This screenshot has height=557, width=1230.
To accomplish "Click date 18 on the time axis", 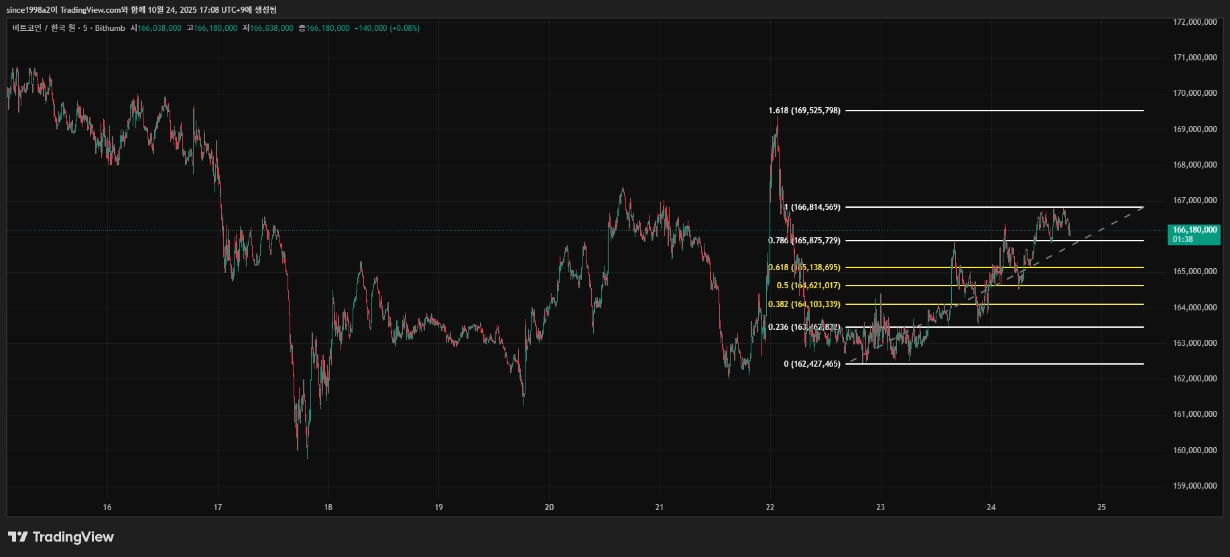I will coord(328,507).
